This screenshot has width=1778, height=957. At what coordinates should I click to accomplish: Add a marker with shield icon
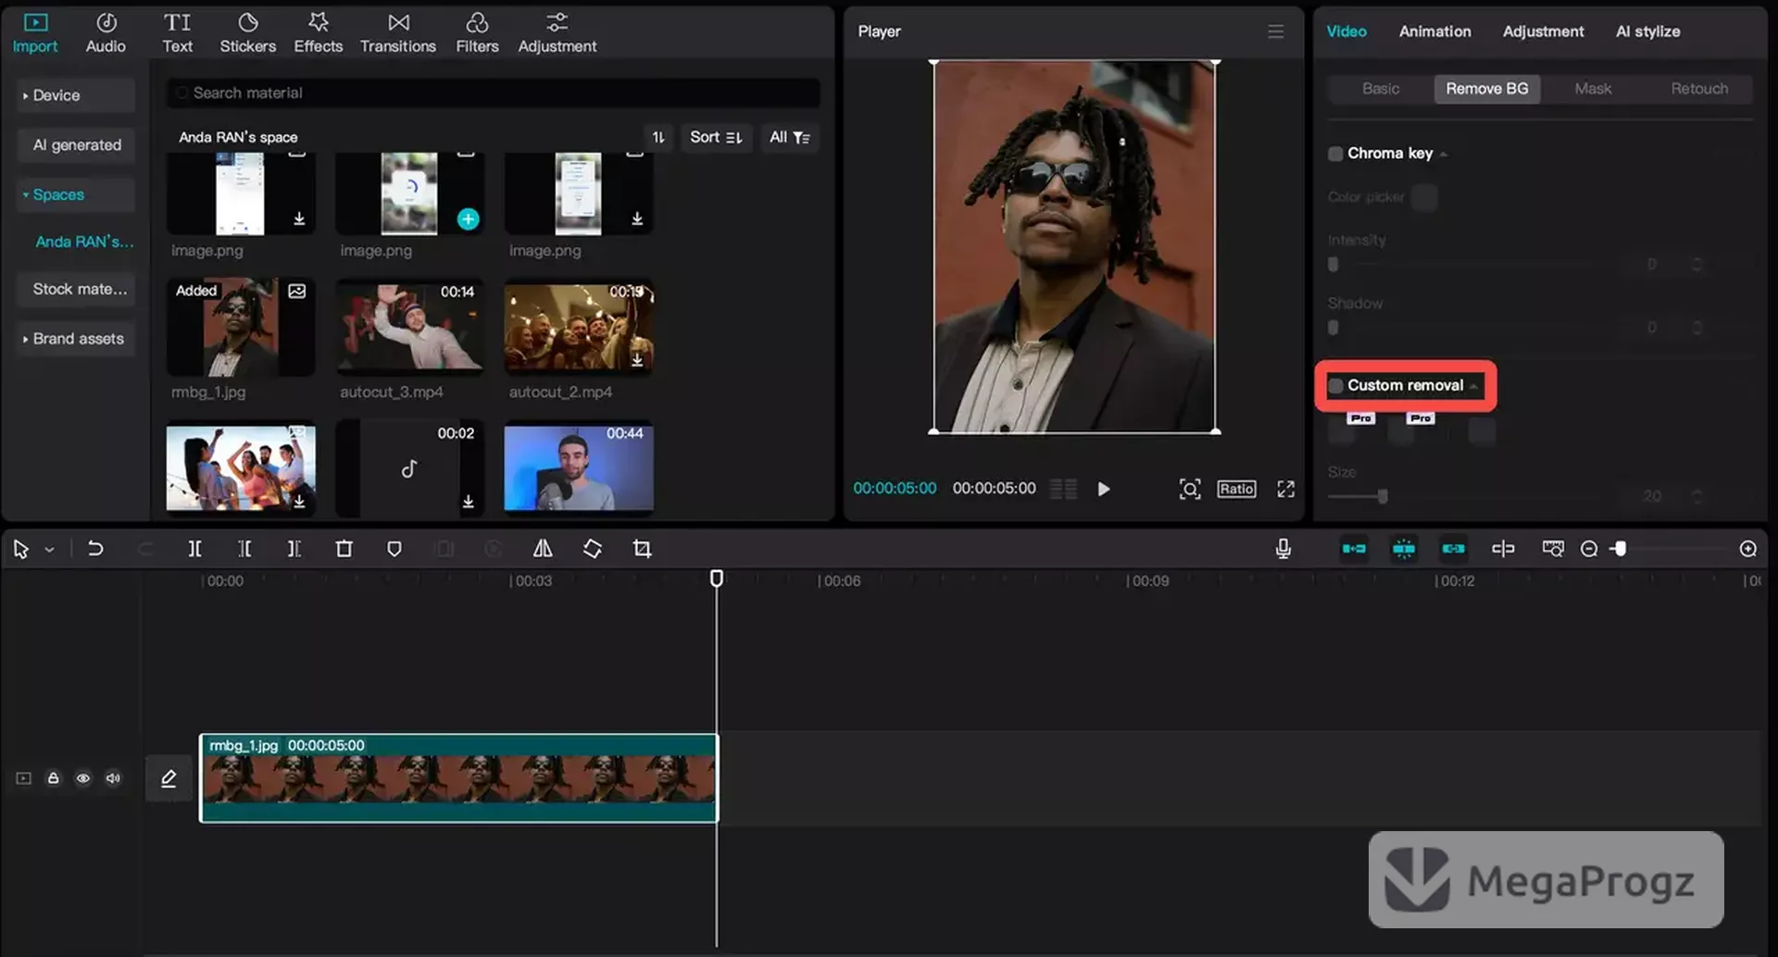point(394,549)
